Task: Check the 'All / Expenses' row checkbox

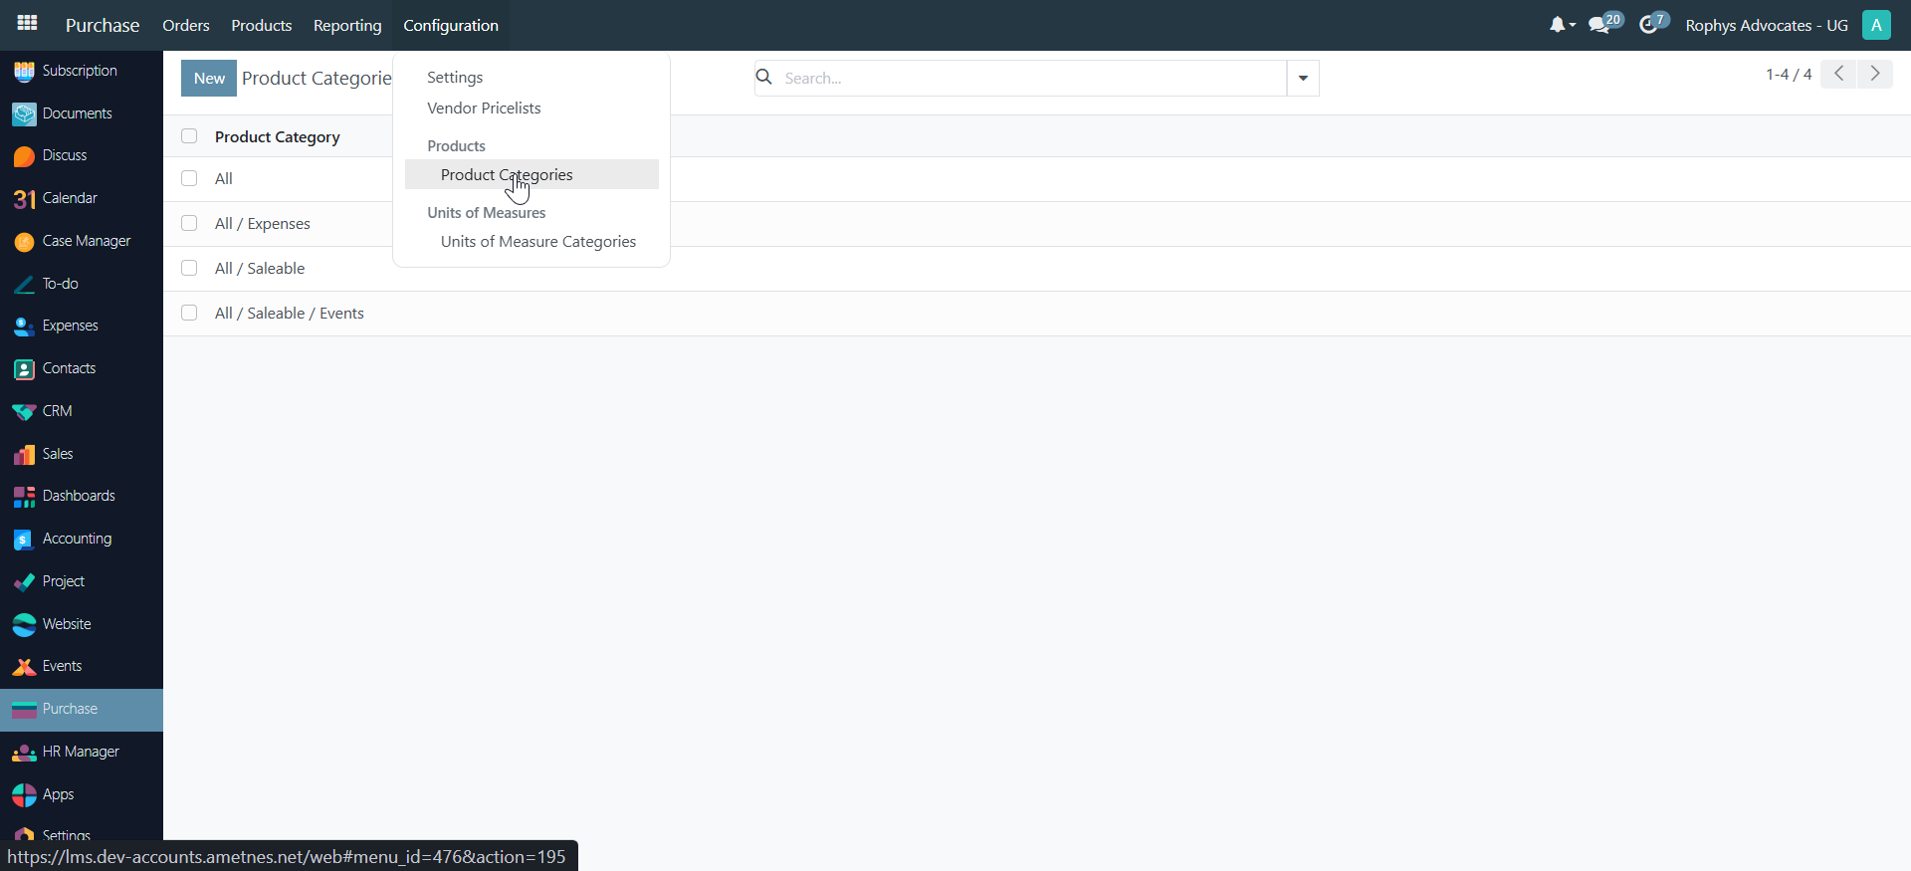Action: tap(189, 223)
